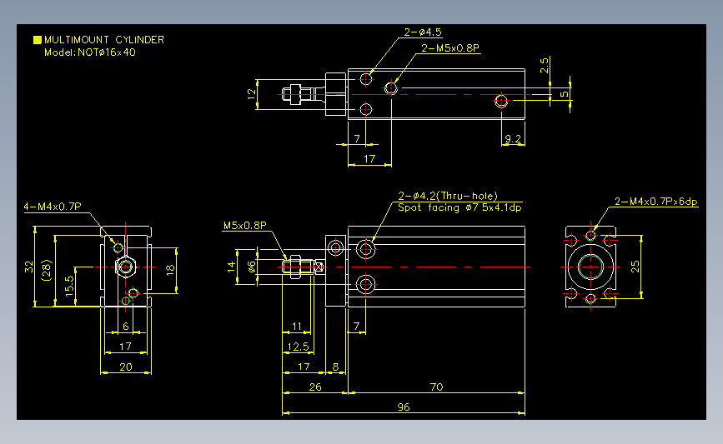
Task: Select the "Model:NOTø16x40" label
Action: click(90, 52)
